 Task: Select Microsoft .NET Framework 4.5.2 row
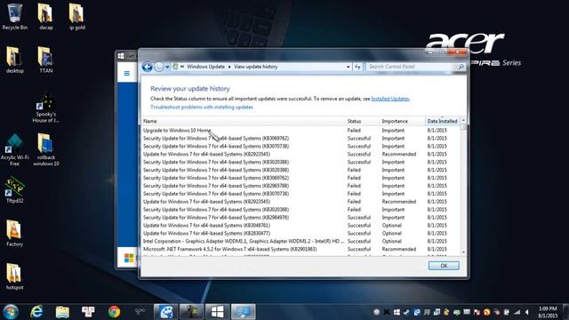point(301,249)
